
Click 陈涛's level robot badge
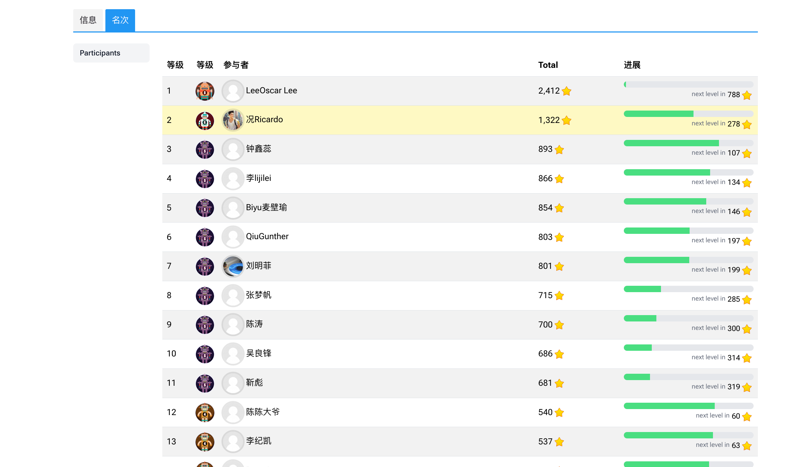click(x=205, y=325)
